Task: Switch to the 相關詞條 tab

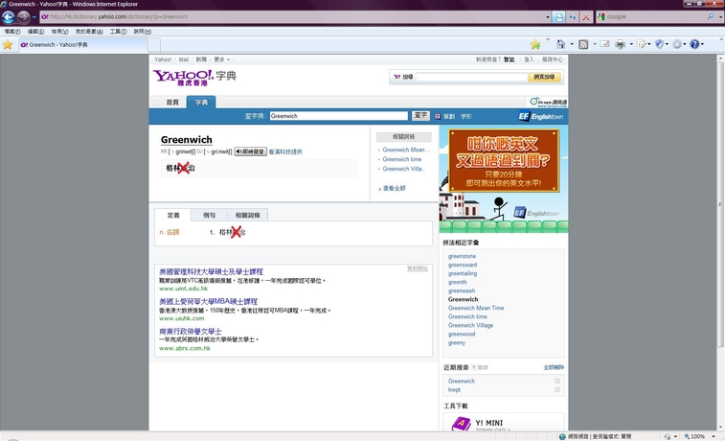Action: coord(247,215)
